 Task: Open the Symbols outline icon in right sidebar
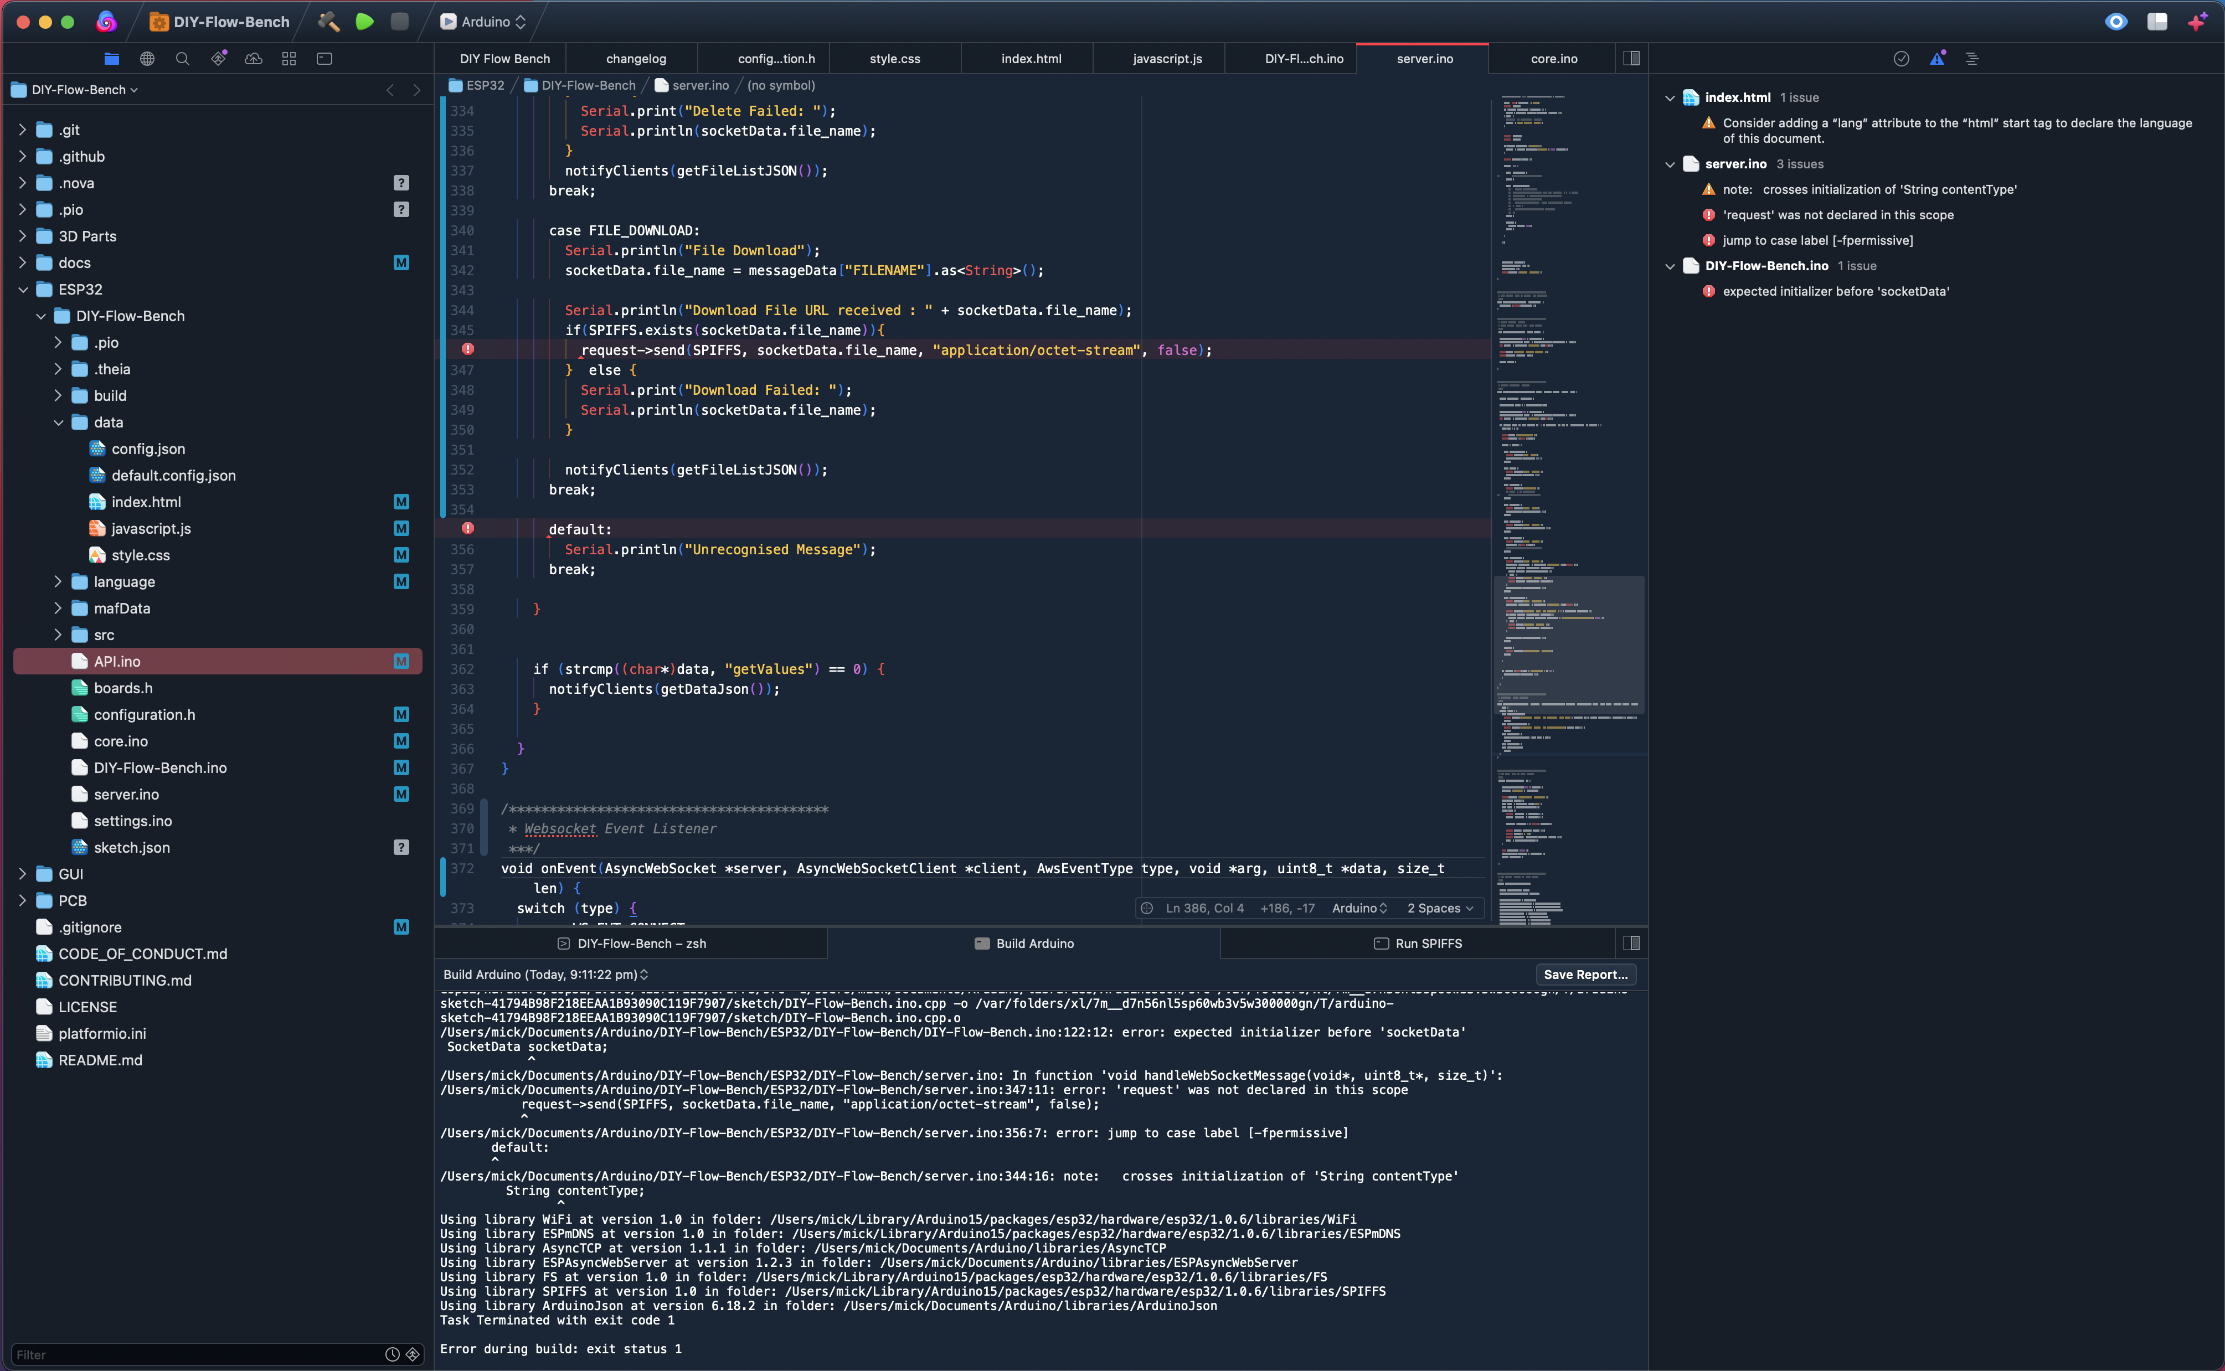[x=1972, y=59]
